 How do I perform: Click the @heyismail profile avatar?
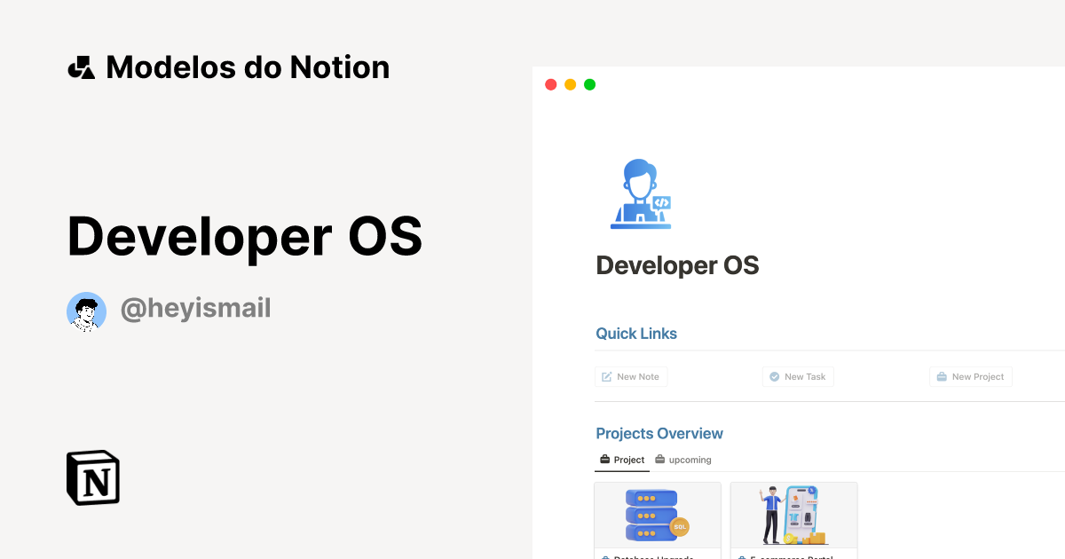point(86,311)
